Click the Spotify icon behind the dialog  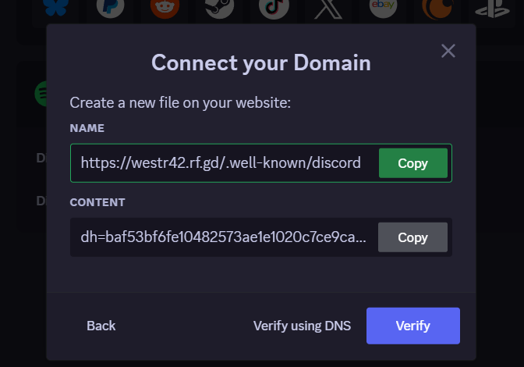coord(41,94)
